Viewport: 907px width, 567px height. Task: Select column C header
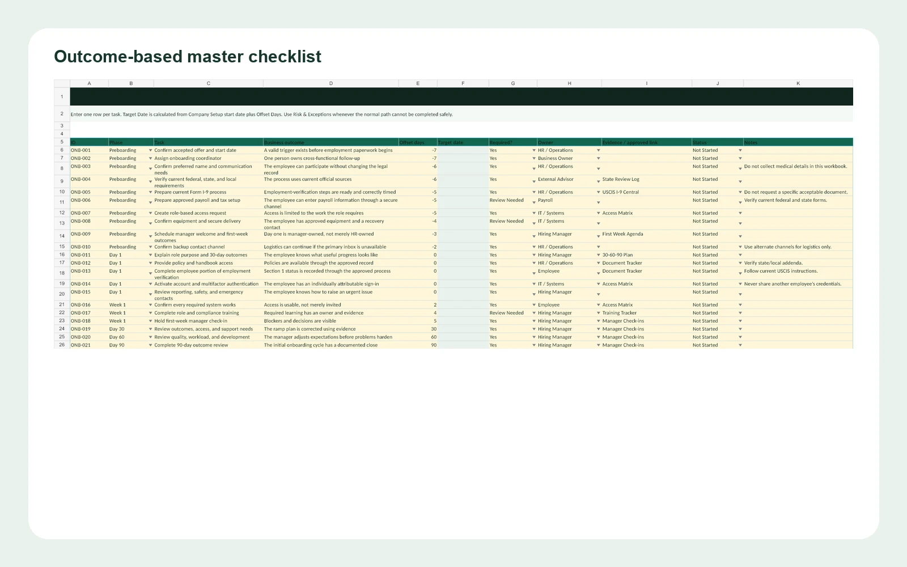point(208,83)
